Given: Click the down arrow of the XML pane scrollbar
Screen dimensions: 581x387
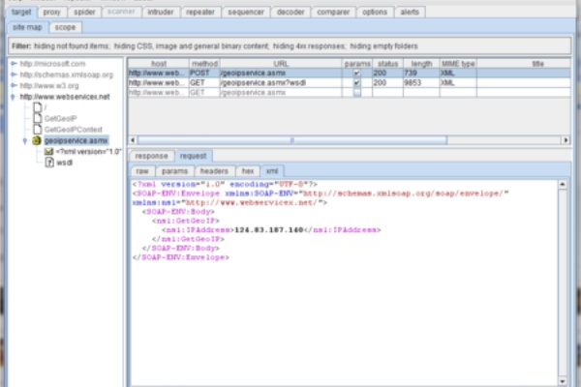Looking at the screenshot, I should tap(563, 381).
